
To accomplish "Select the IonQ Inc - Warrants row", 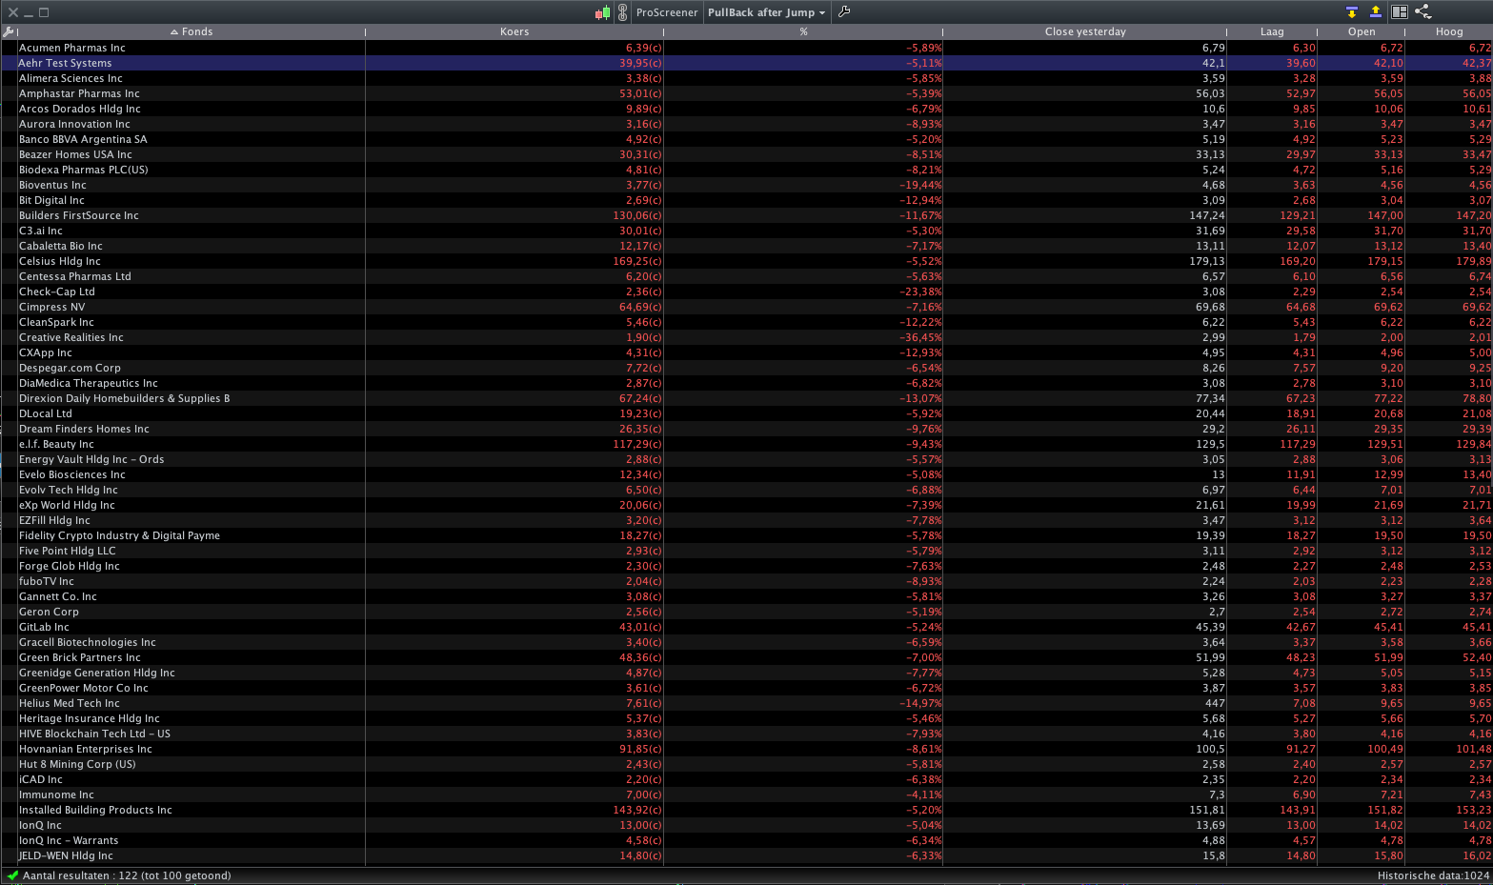I will point(746,840).
